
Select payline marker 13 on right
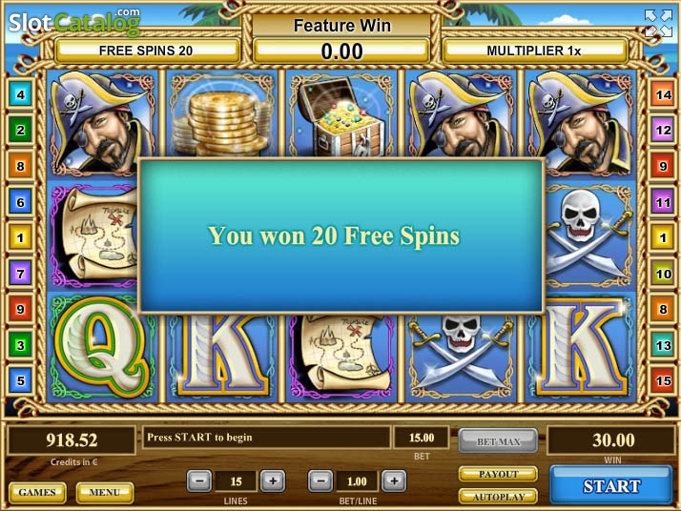pos(663,345)
